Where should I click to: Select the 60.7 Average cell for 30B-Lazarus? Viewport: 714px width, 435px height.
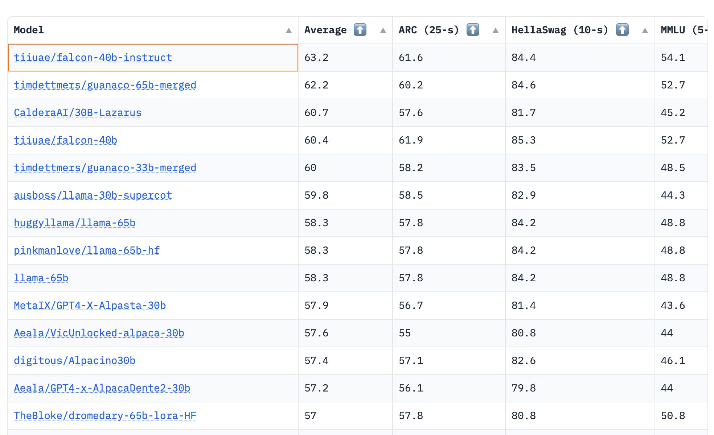345,113
